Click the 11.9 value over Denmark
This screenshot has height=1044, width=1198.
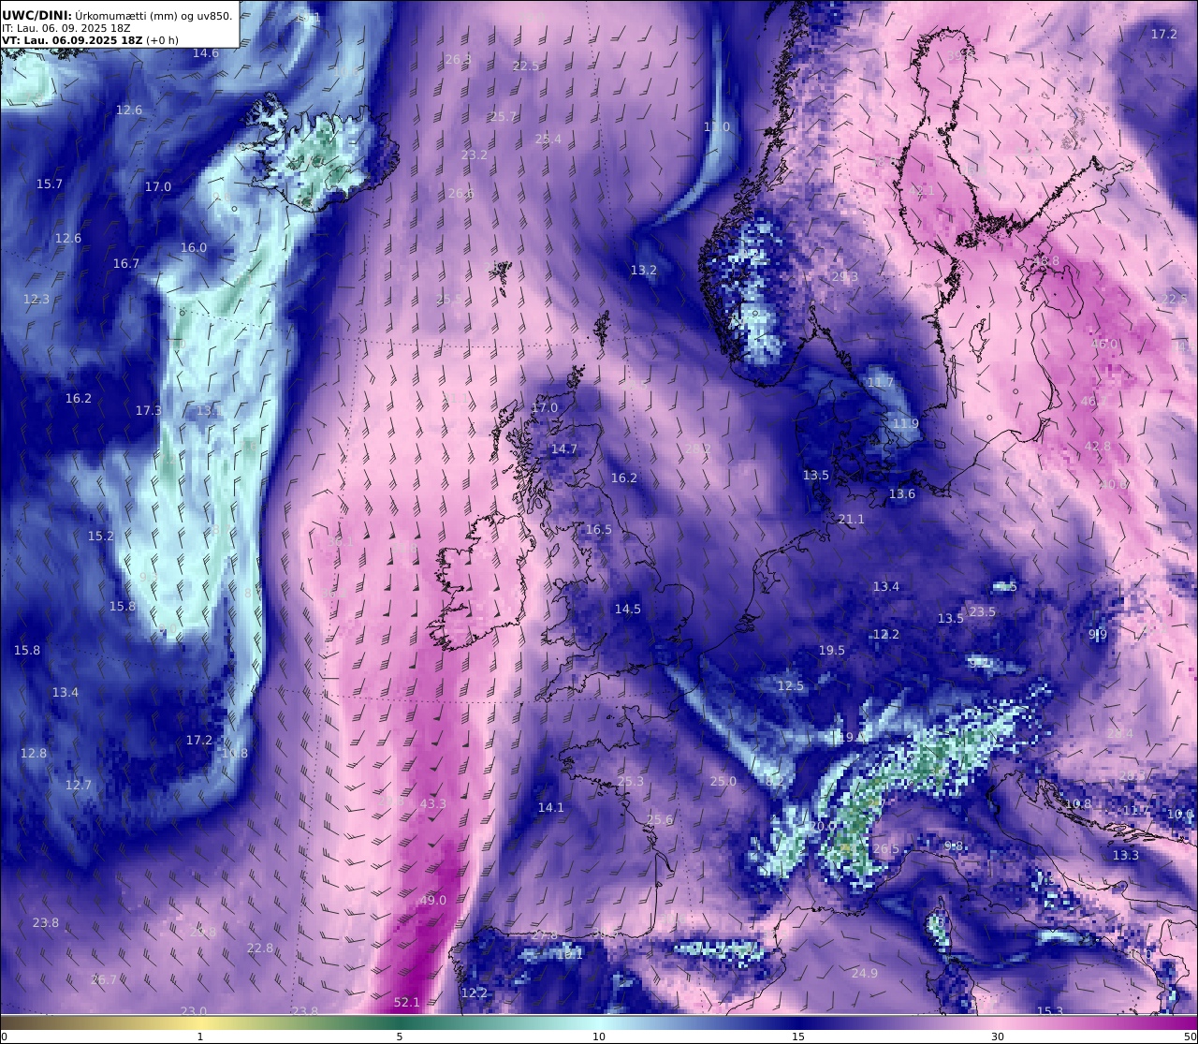click(x=906, y=423)
